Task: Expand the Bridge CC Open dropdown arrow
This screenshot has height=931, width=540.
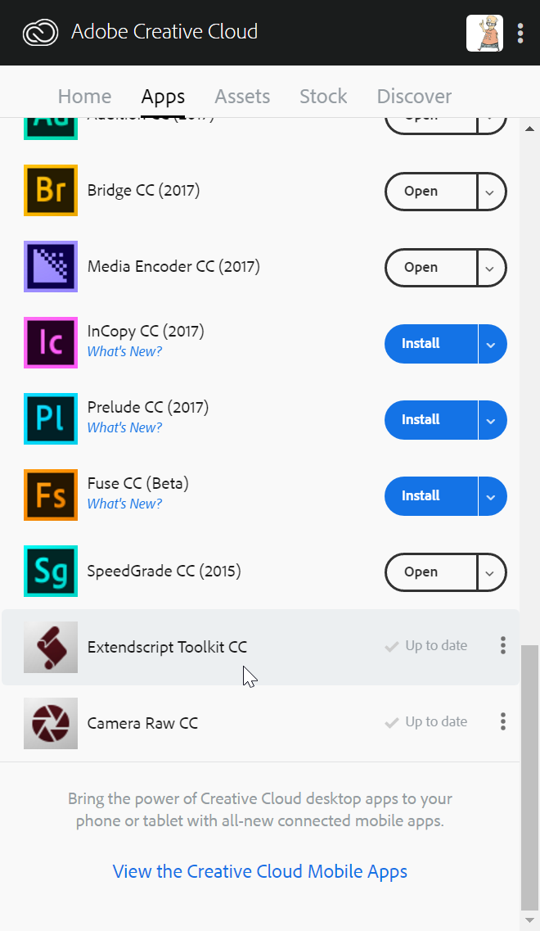Action: click(x=491, y=192)
